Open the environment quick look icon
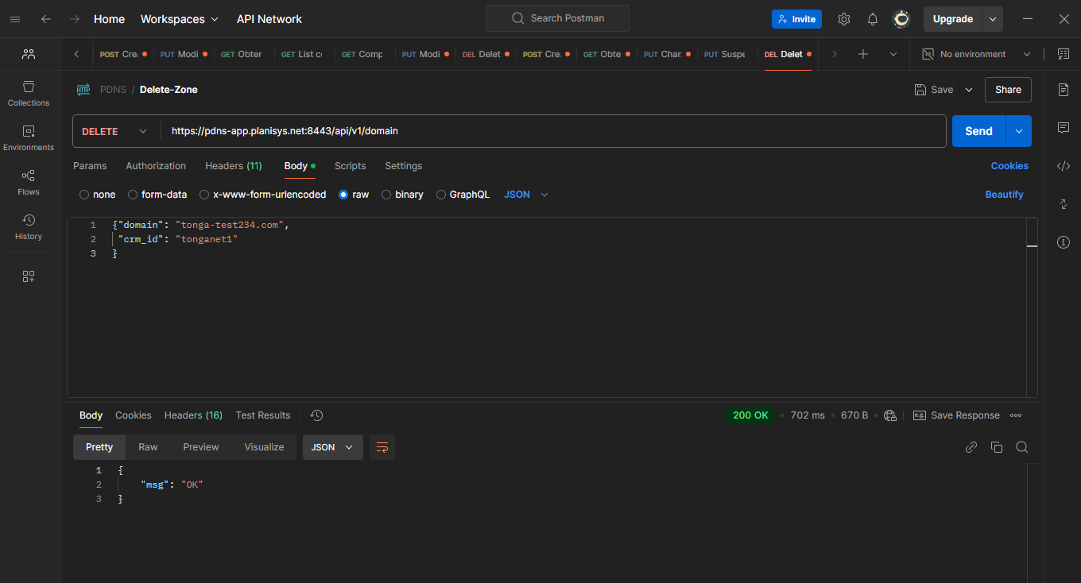The height and width of the screenshot is (583, 1081). pos(1064,54)
